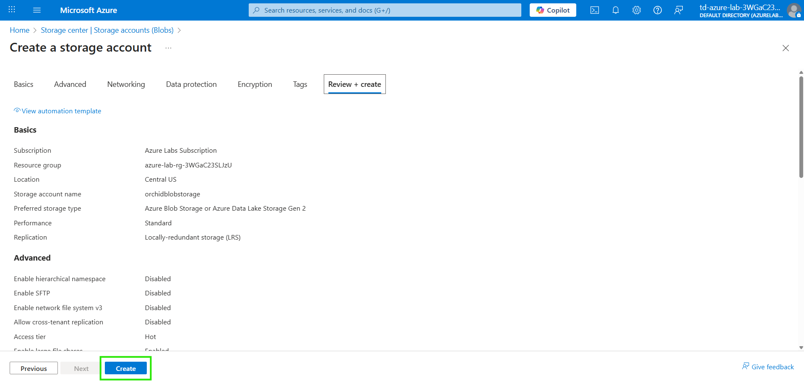Screen dimensions: 804x381
Task: Open the hamburger portal menu
Action: 37,10
